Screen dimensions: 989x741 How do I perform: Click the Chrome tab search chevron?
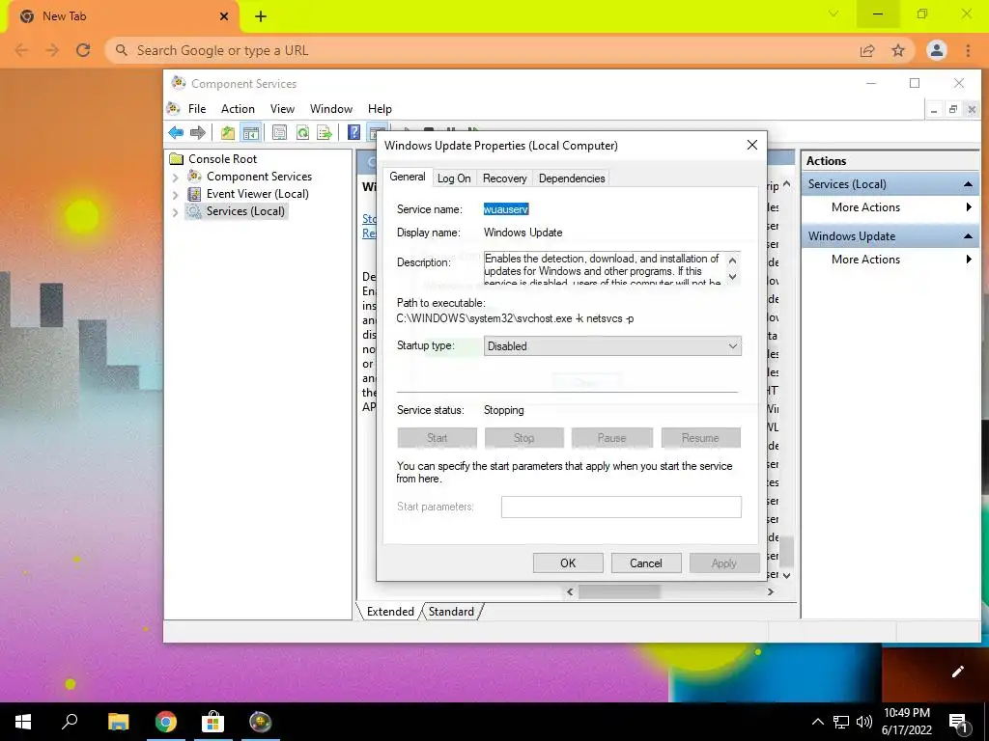pos(834,14)
